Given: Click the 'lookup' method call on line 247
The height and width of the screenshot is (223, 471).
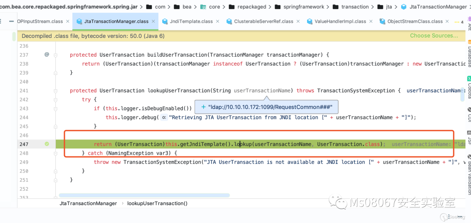Looking at the screenshot, I should [x=243, y=144].
